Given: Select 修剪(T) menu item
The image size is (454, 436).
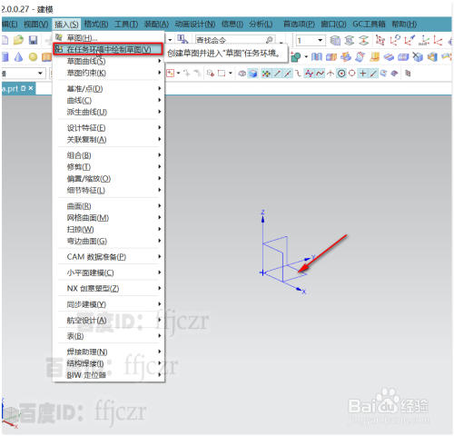Looking at the screenshot, I should [108, 167].
